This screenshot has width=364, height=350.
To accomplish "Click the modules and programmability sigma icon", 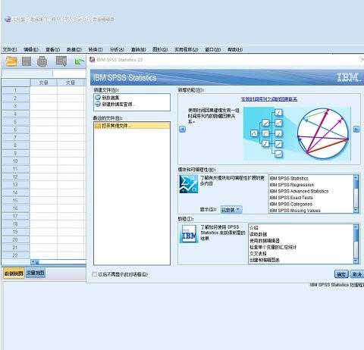I will click(189, 184).
